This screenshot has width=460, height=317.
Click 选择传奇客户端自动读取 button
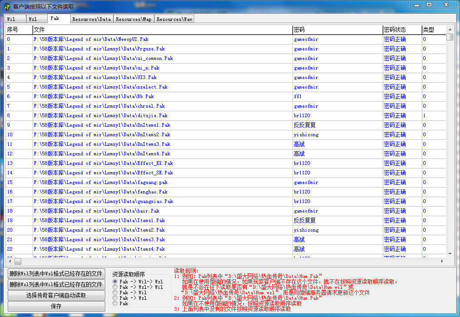tap(56, 295)
